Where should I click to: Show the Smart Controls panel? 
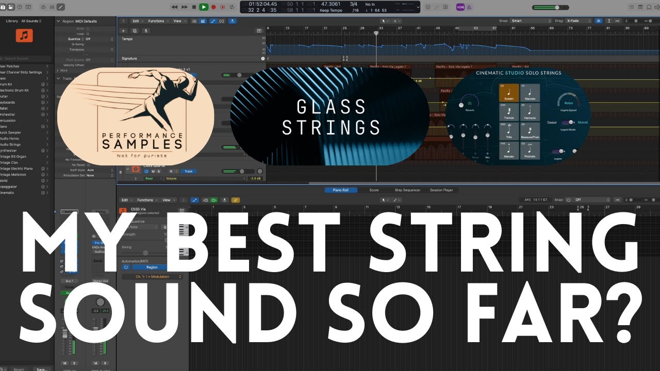click(x=42, y=7)
